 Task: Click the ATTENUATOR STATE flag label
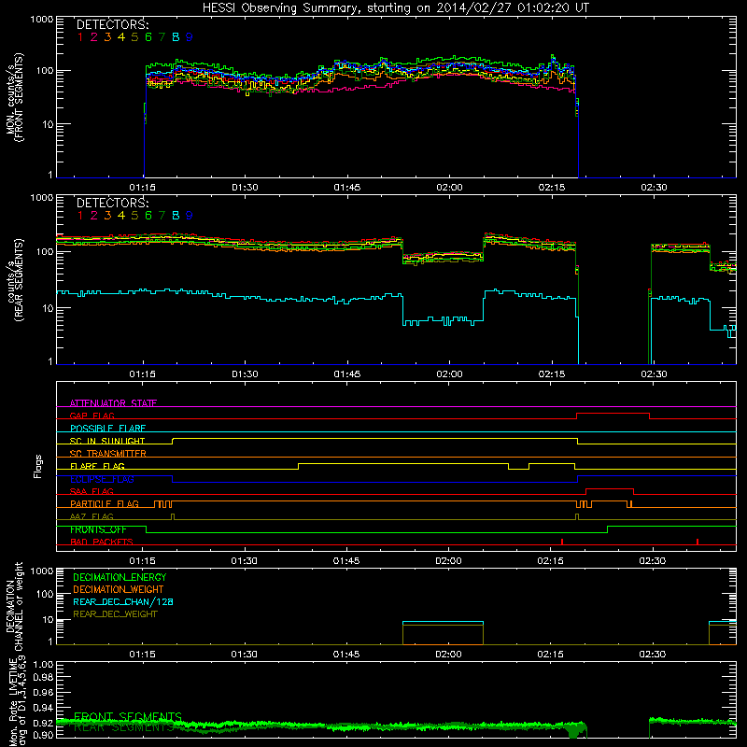(113, 403)
